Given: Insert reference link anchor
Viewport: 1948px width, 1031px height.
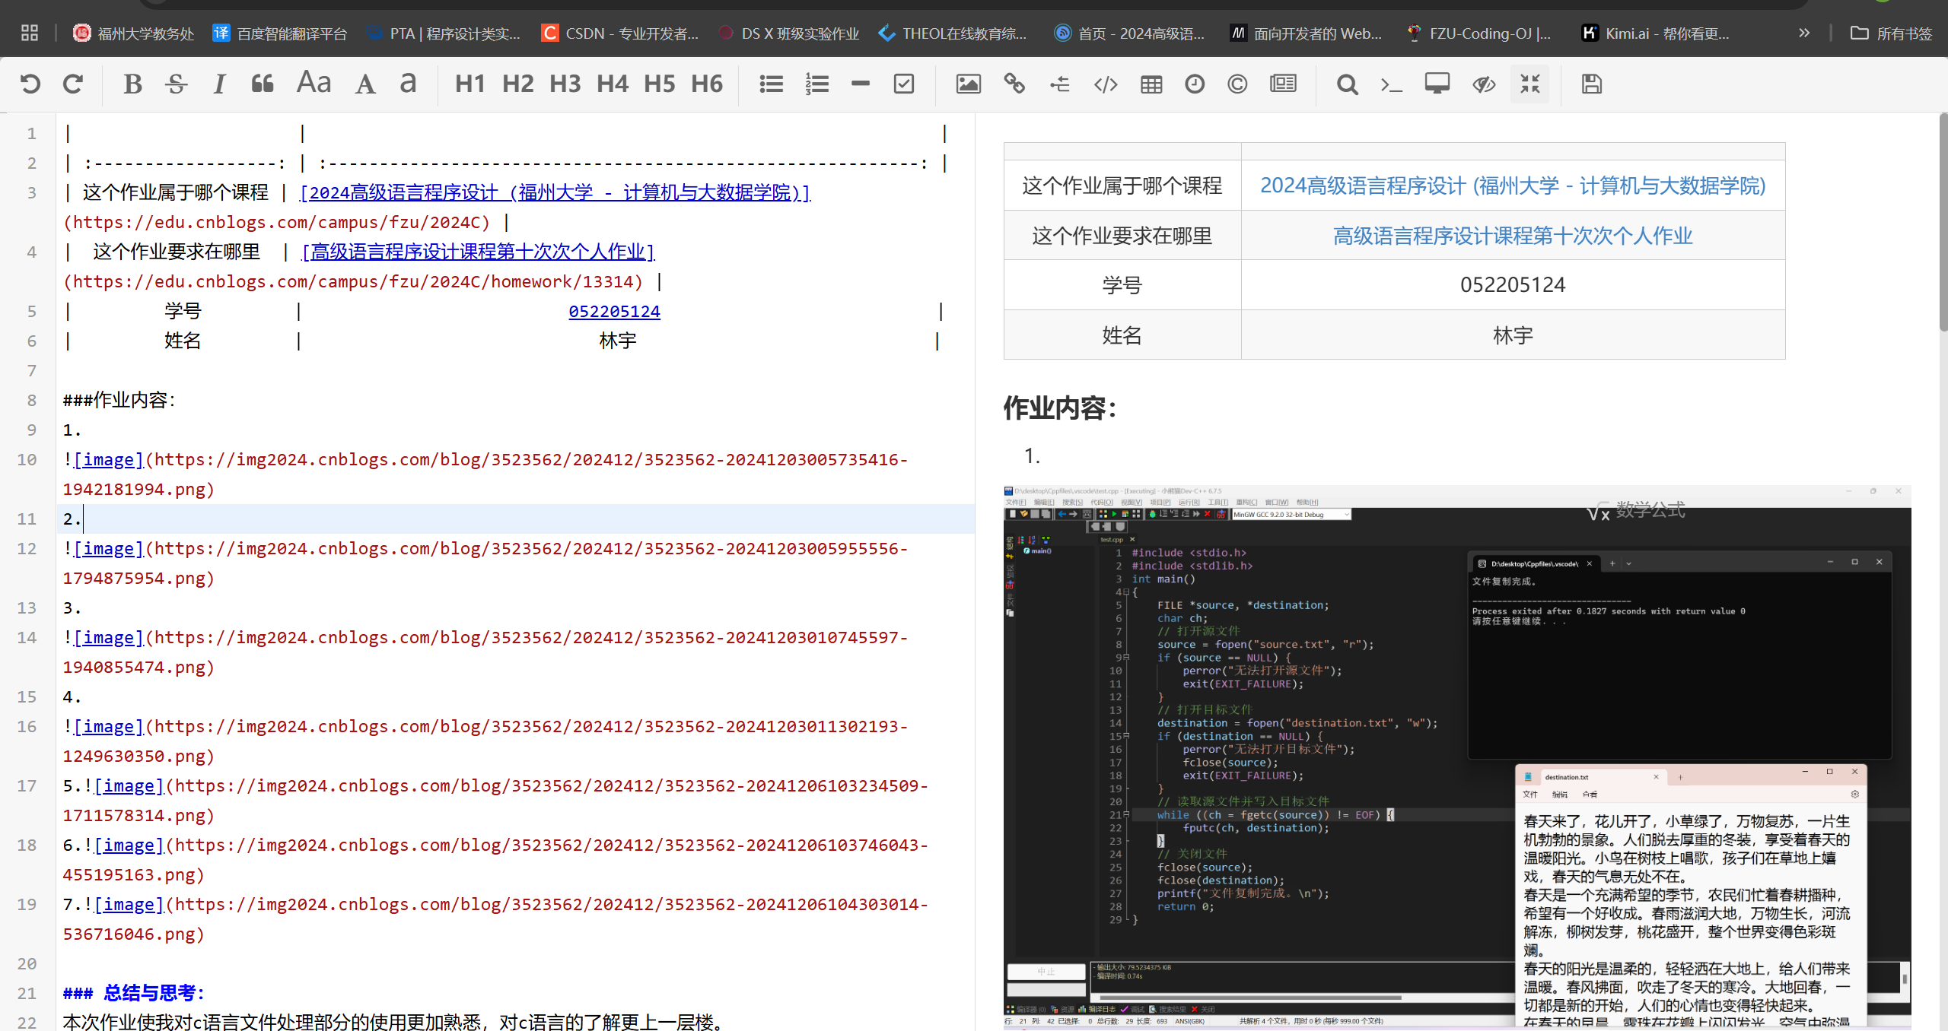Looking at the screenshot, I should [1059, 84].
